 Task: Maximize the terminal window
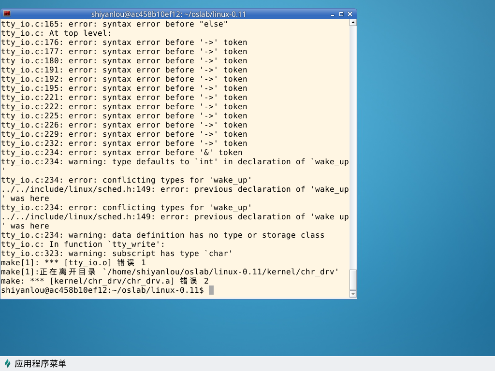pos(341,14)
